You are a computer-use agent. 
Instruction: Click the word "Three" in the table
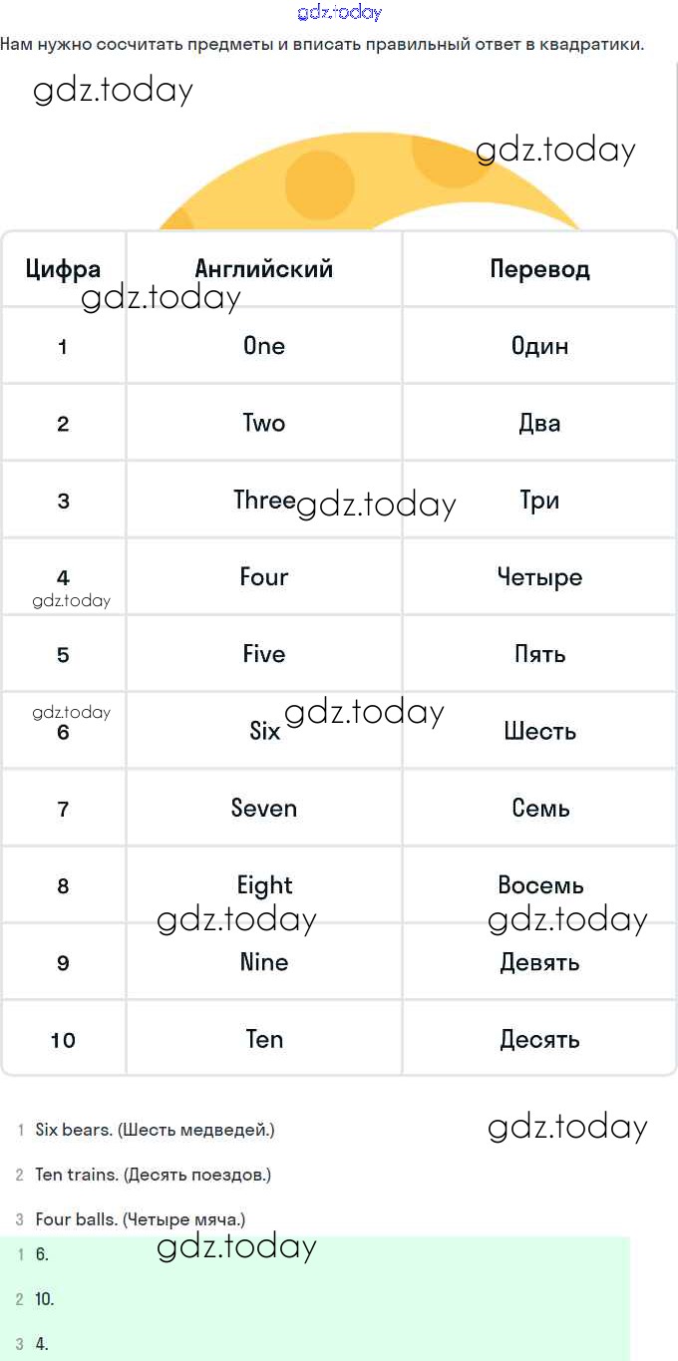click(x=264, y=501)
